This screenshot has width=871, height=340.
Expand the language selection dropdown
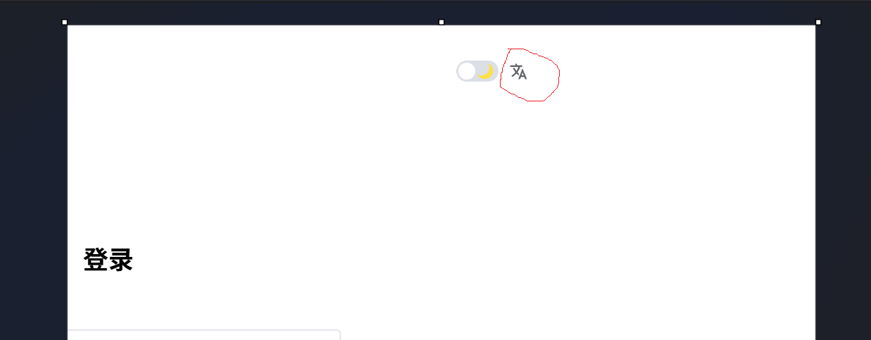518,72
